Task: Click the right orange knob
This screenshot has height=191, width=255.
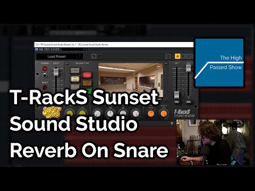Action: 164,114
